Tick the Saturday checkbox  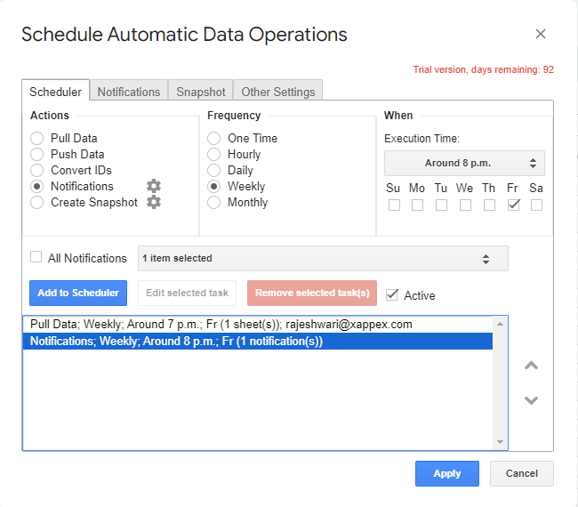(536, 205)
